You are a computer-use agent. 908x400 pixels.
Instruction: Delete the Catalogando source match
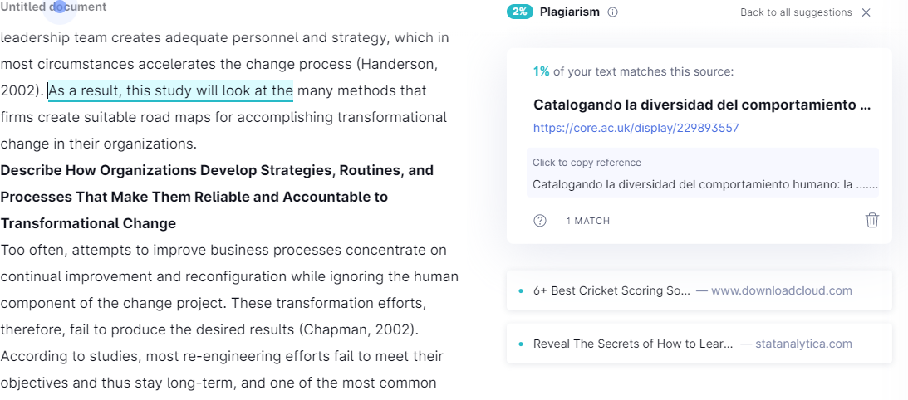click(x=872, y=221)
